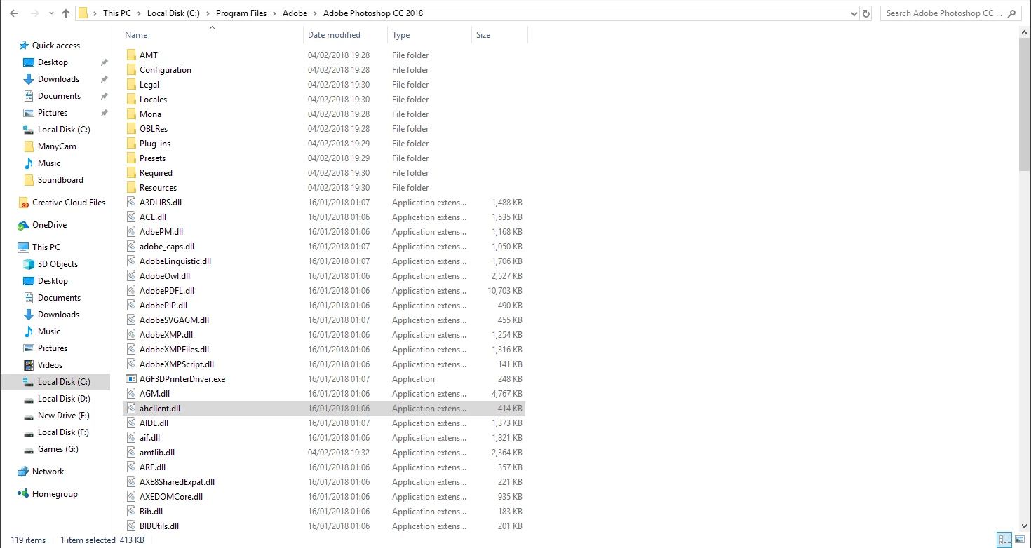Click Local Disk (C:) in the address breadcrumb

(173, 13)
